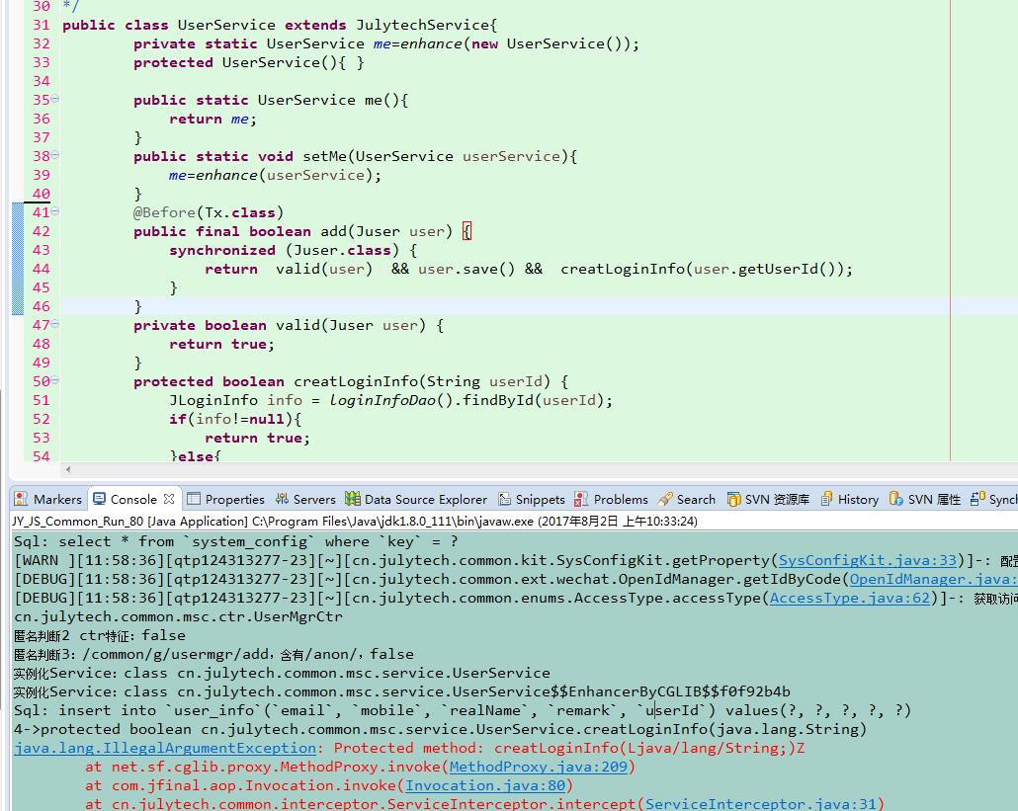Click the History scroll icon

point(826,498)
